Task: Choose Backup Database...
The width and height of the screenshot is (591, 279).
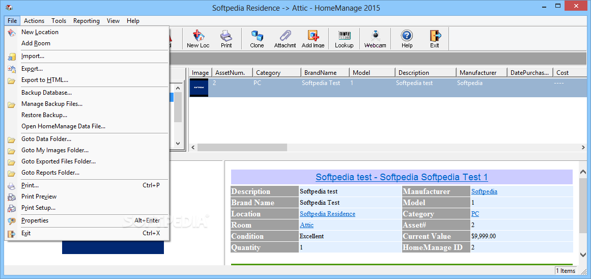Action: pos(87,93)
